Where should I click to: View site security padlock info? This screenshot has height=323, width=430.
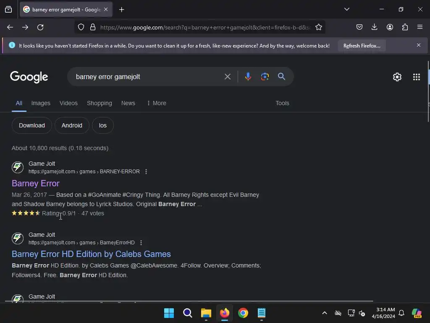tap(93, 27)
